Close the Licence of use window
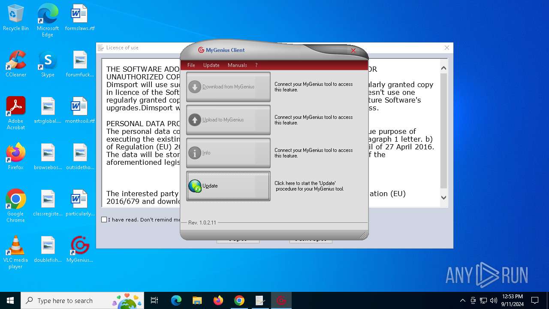The height and width of the screenshot is (309, 549). pos(447,48)
